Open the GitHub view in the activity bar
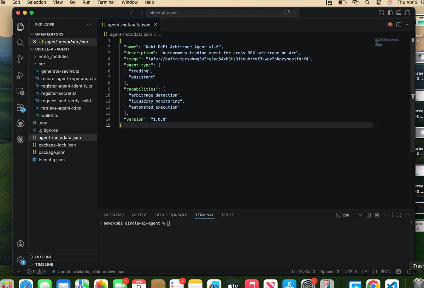 (x=20, y=124)
